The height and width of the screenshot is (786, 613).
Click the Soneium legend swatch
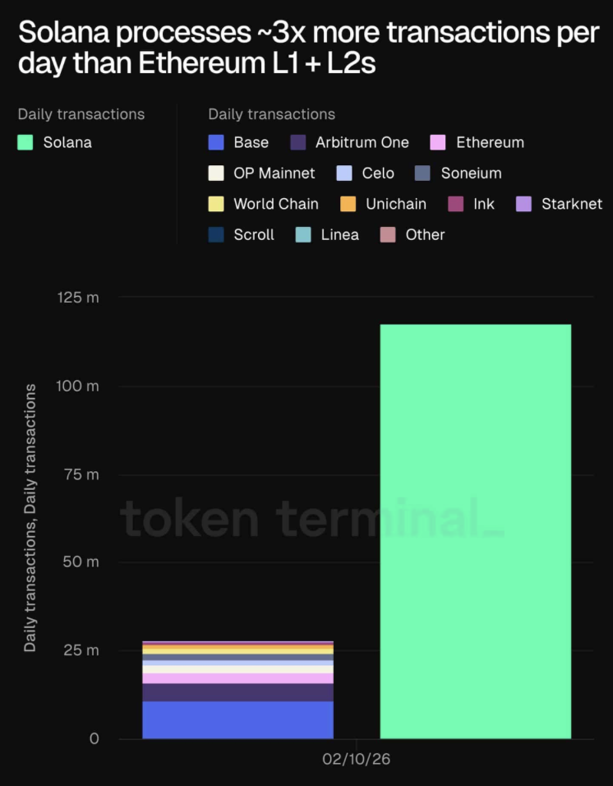[423, 173]
